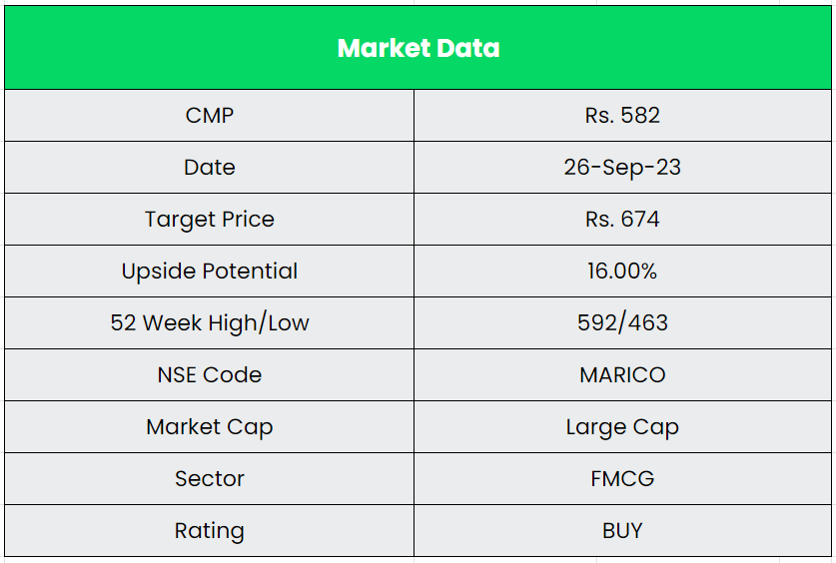836x563 pixels.
Task: Select the Market Cap label cell
Action: tap(210, 427)
